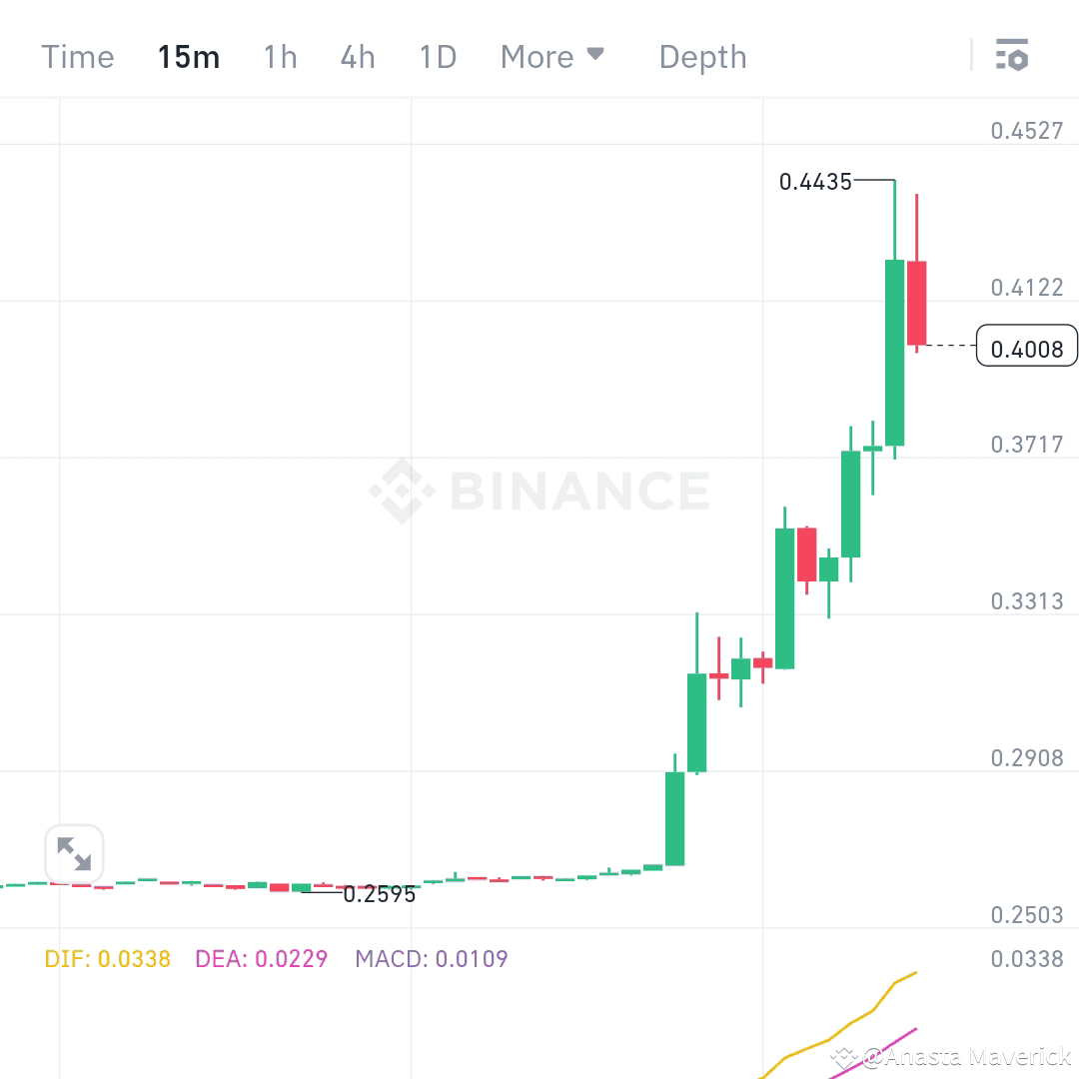
Task: Switch to the 1D timeframe tab
Action: pos(437,57)
